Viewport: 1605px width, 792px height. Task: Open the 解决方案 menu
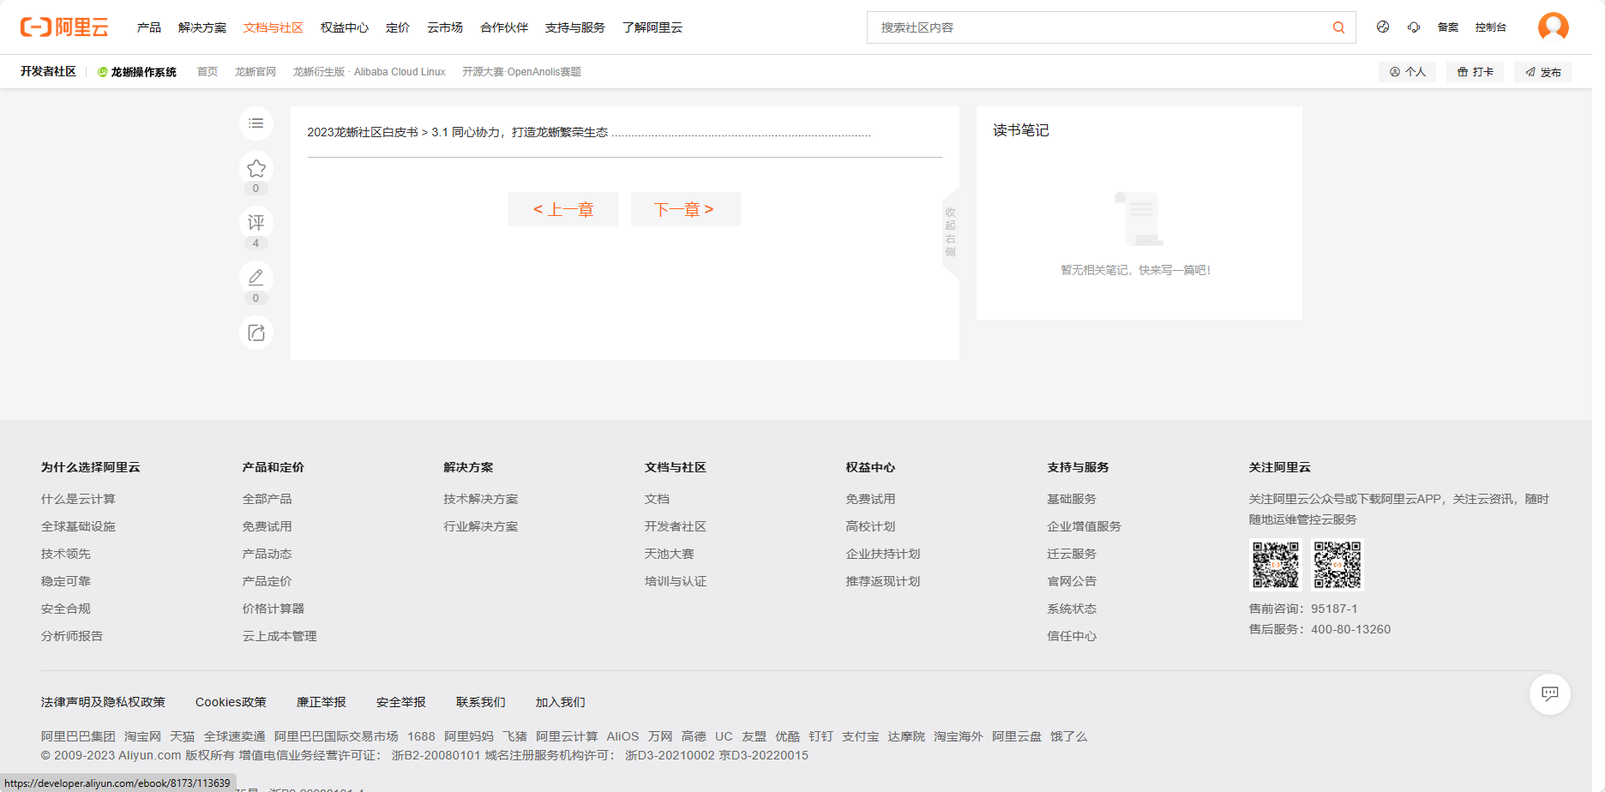point(202,27)
